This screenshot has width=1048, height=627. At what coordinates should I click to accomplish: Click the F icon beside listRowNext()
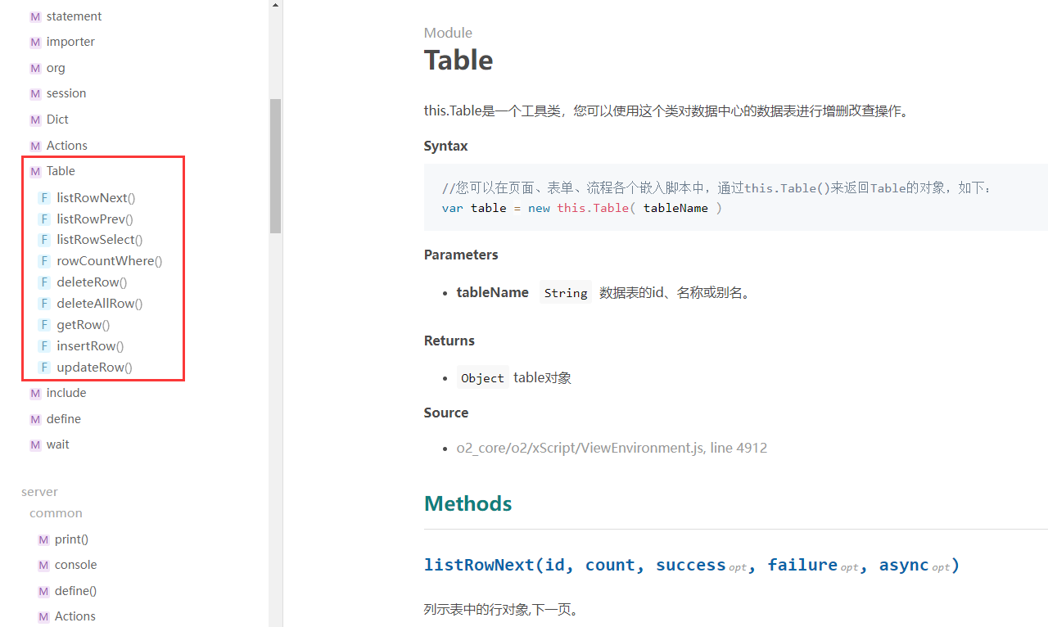tap(44, 198)
